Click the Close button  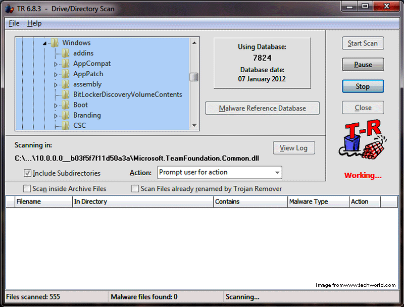tap(363, 108)
